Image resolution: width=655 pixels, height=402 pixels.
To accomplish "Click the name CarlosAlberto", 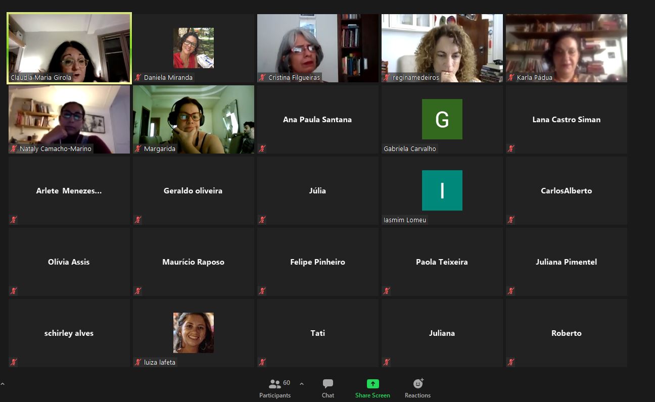I will 567,191.
